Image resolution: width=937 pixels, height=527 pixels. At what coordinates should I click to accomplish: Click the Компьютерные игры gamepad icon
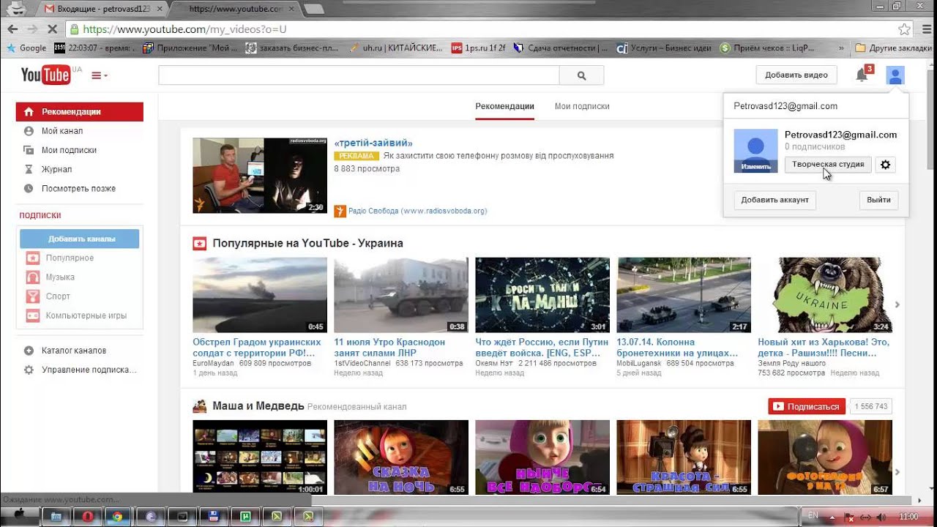click(x=32, y=315)
